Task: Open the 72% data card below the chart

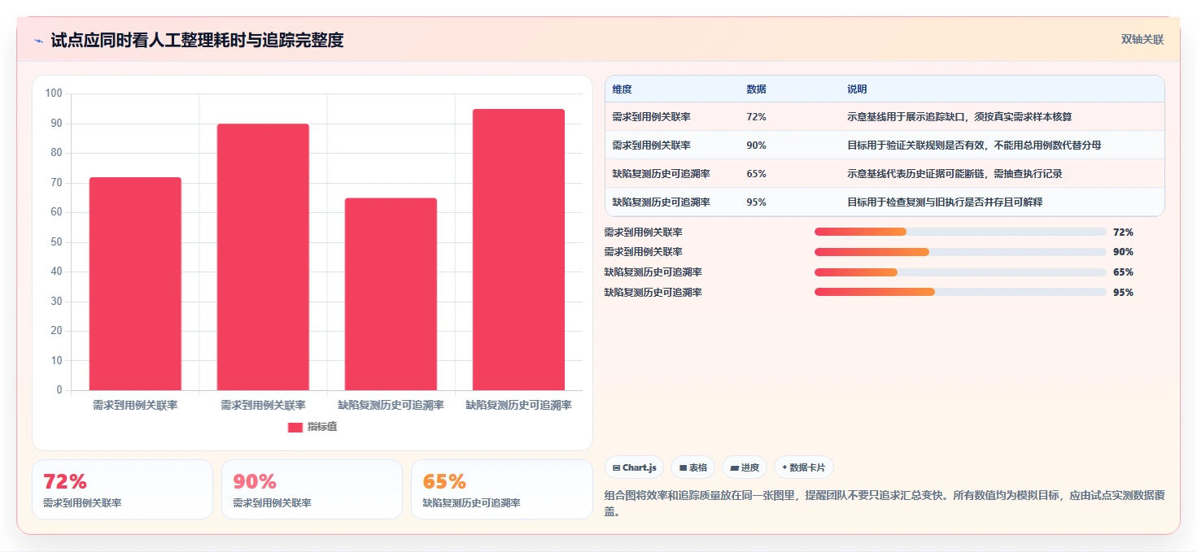Action: (122, 489)
